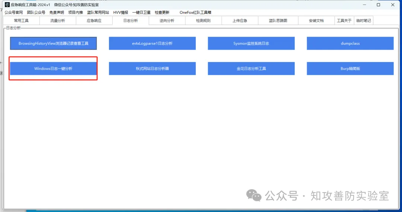
Task: Switch to the 工具关于 tab
Action: tap(344, 20)
